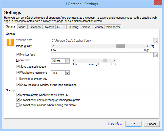Click Image quality slider left arrow

[53, 46]
